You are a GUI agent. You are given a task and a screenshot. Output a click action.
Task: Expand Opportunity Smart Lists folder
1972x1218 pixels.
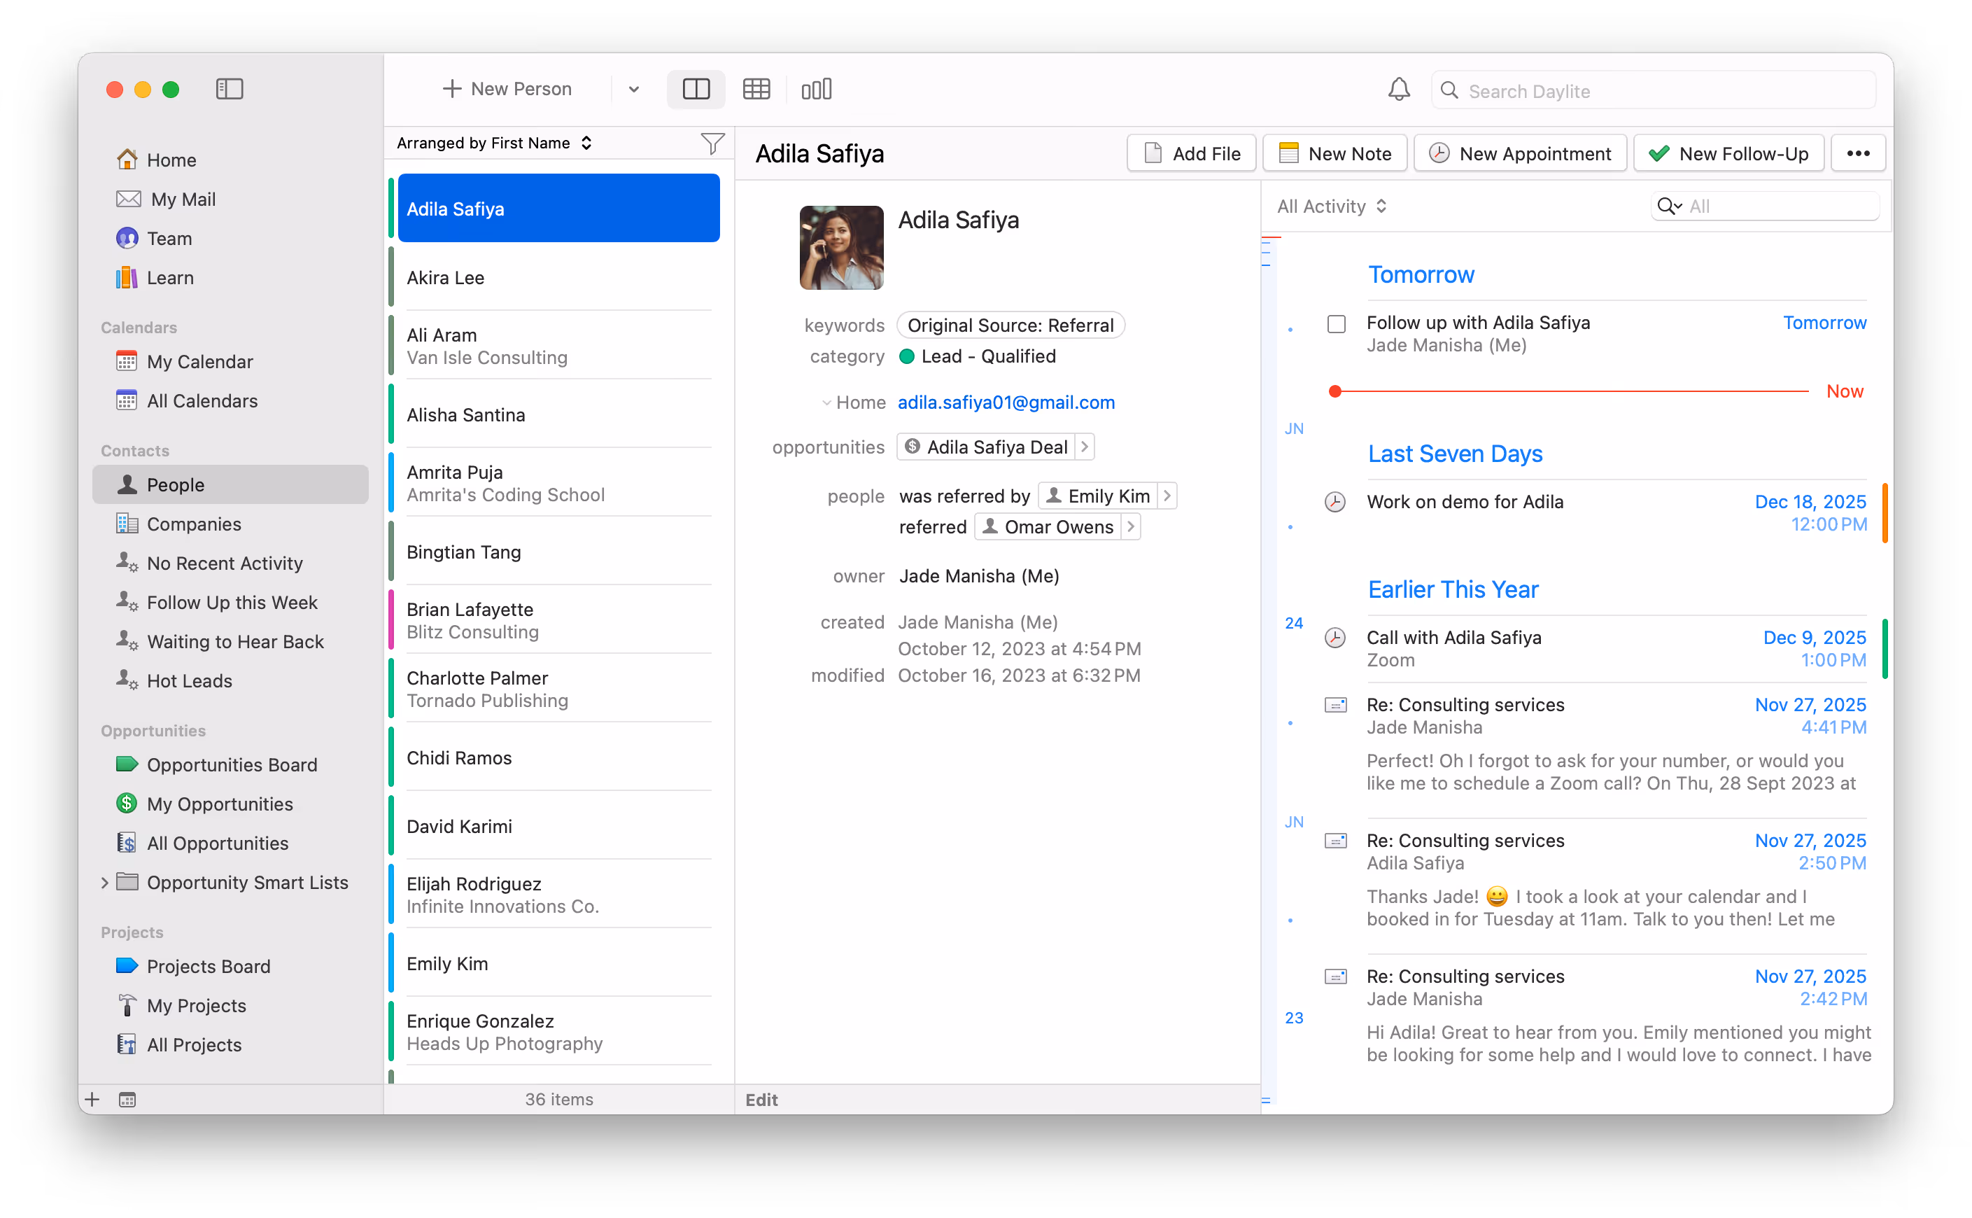[x=105, y=883]
